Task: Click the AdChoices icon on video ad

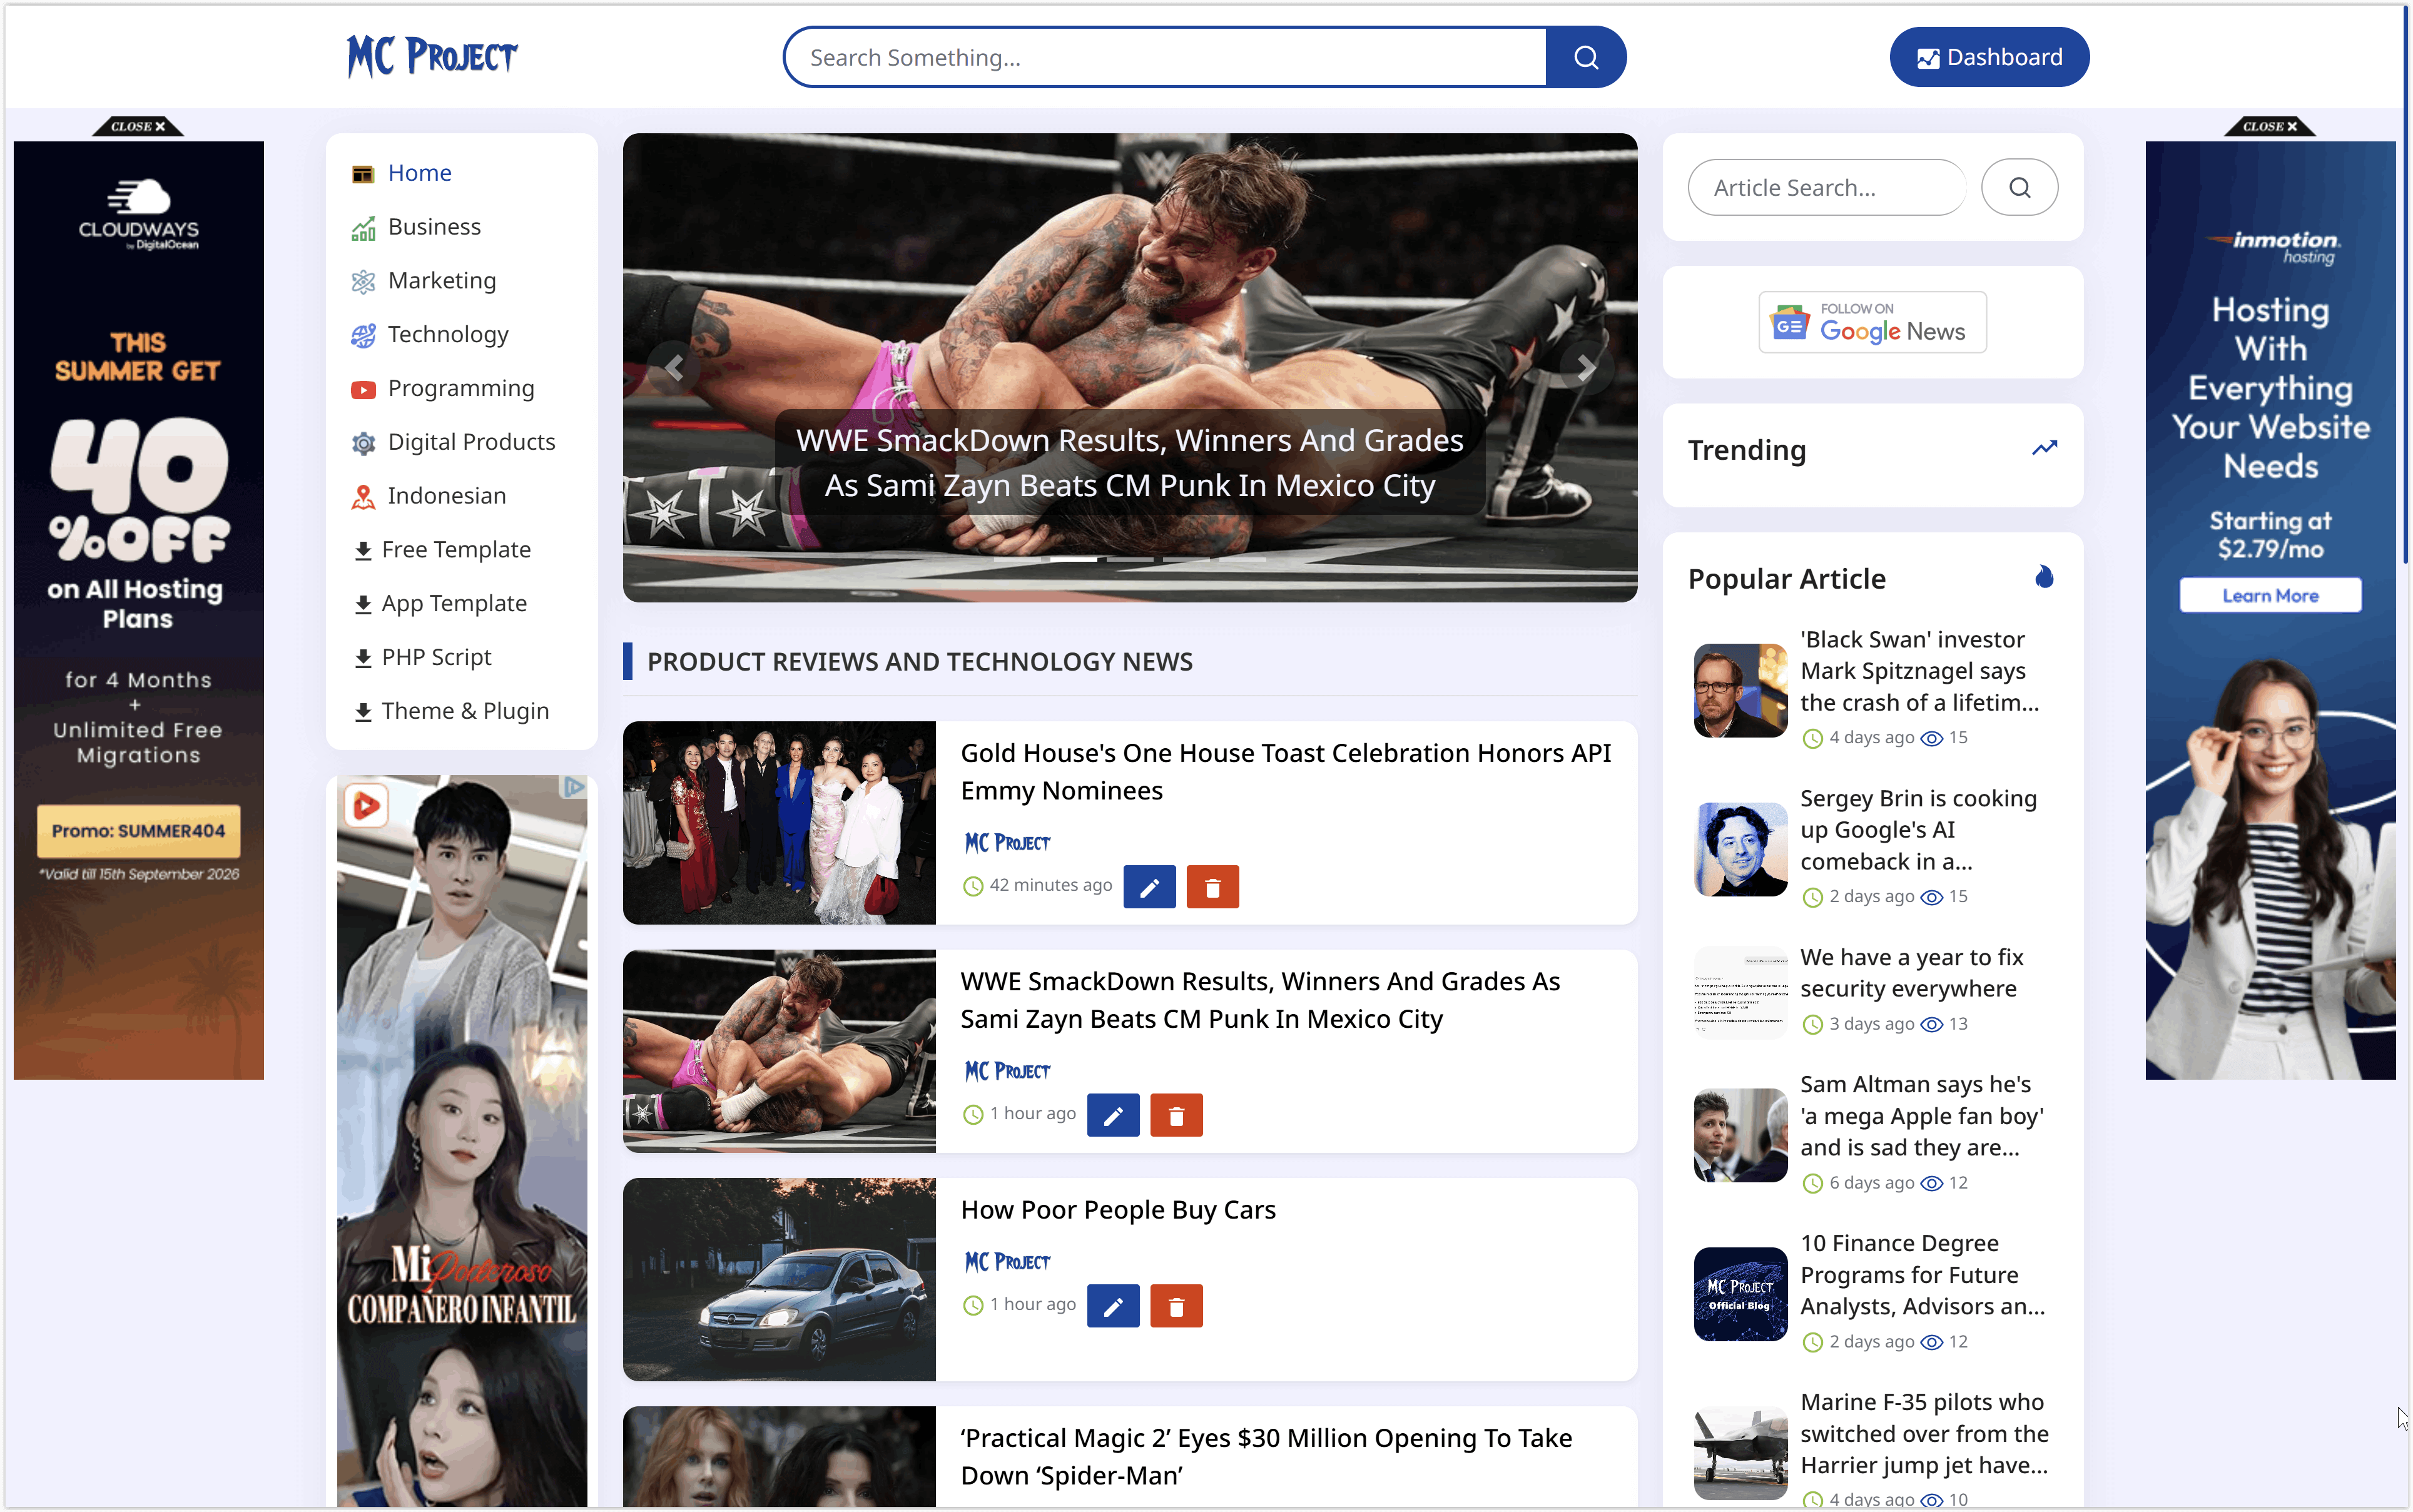Action: [574, 787]
